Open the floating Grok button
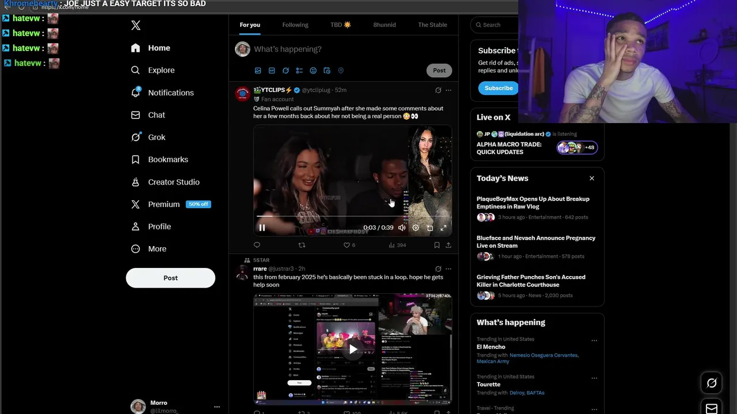Screen dimensions: 737x414 (x=712, y=383)
